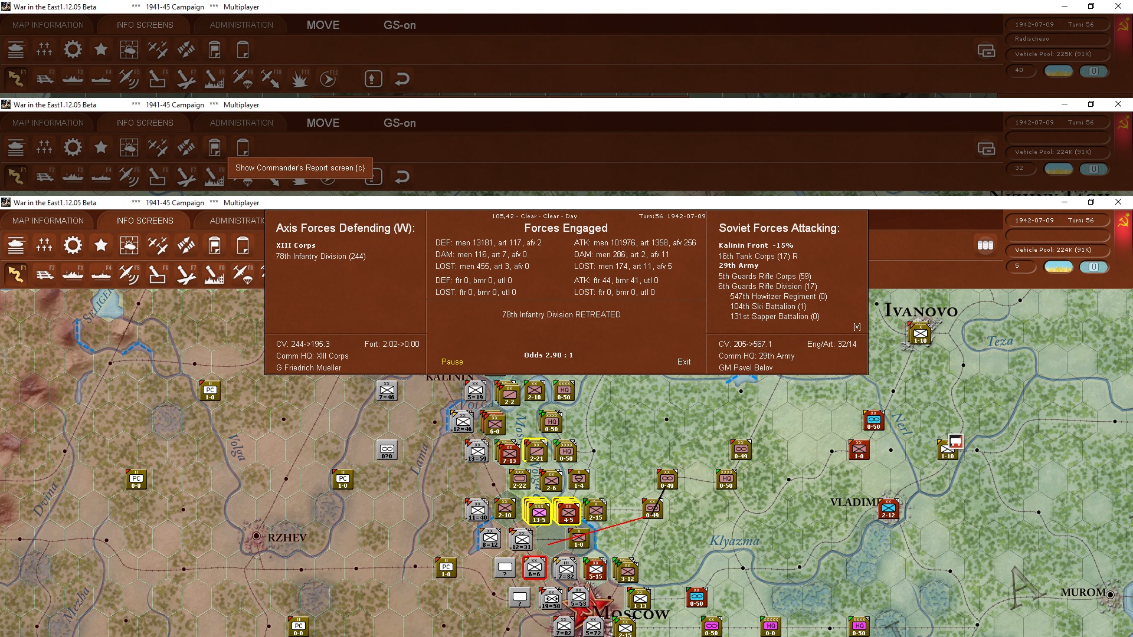This screenshot has width=1133, height=637.
Task: Click date 1942-07-09 field in top window
Action: click(1034, 25)
